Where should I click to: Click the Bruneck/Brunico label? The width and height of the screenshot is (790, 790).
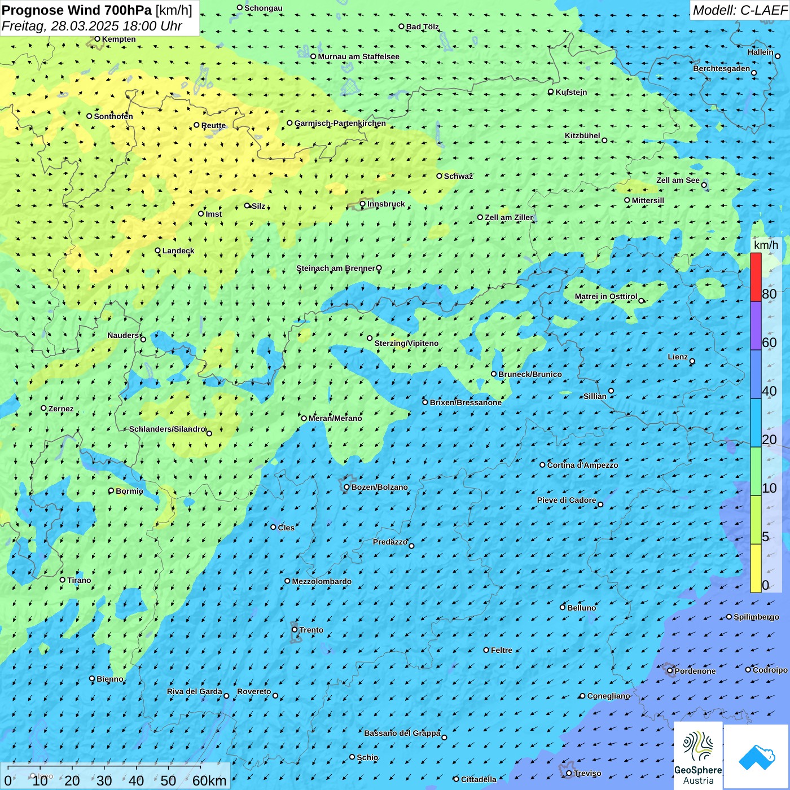[x=530, y=374]
